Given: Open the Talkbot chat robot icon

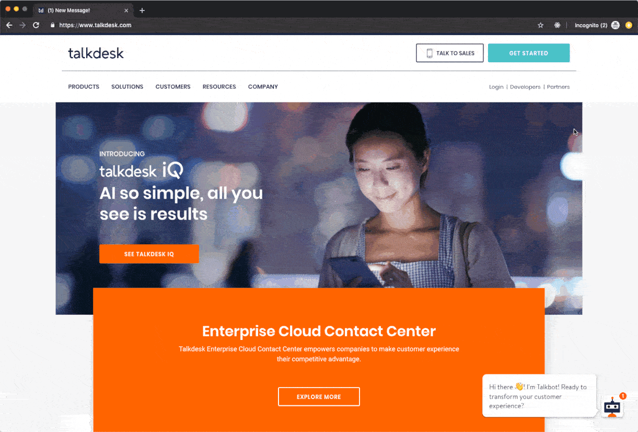Looking at the screenshot, I should pos(612,406).
